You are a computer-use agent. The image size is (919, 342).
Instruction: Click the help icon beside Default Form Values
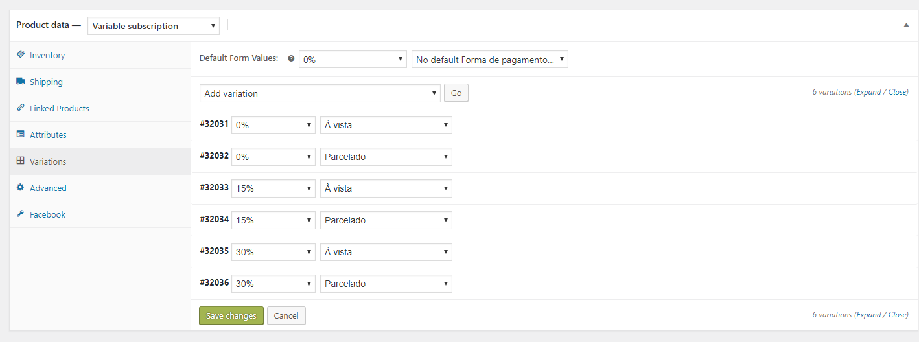(291, 58)
